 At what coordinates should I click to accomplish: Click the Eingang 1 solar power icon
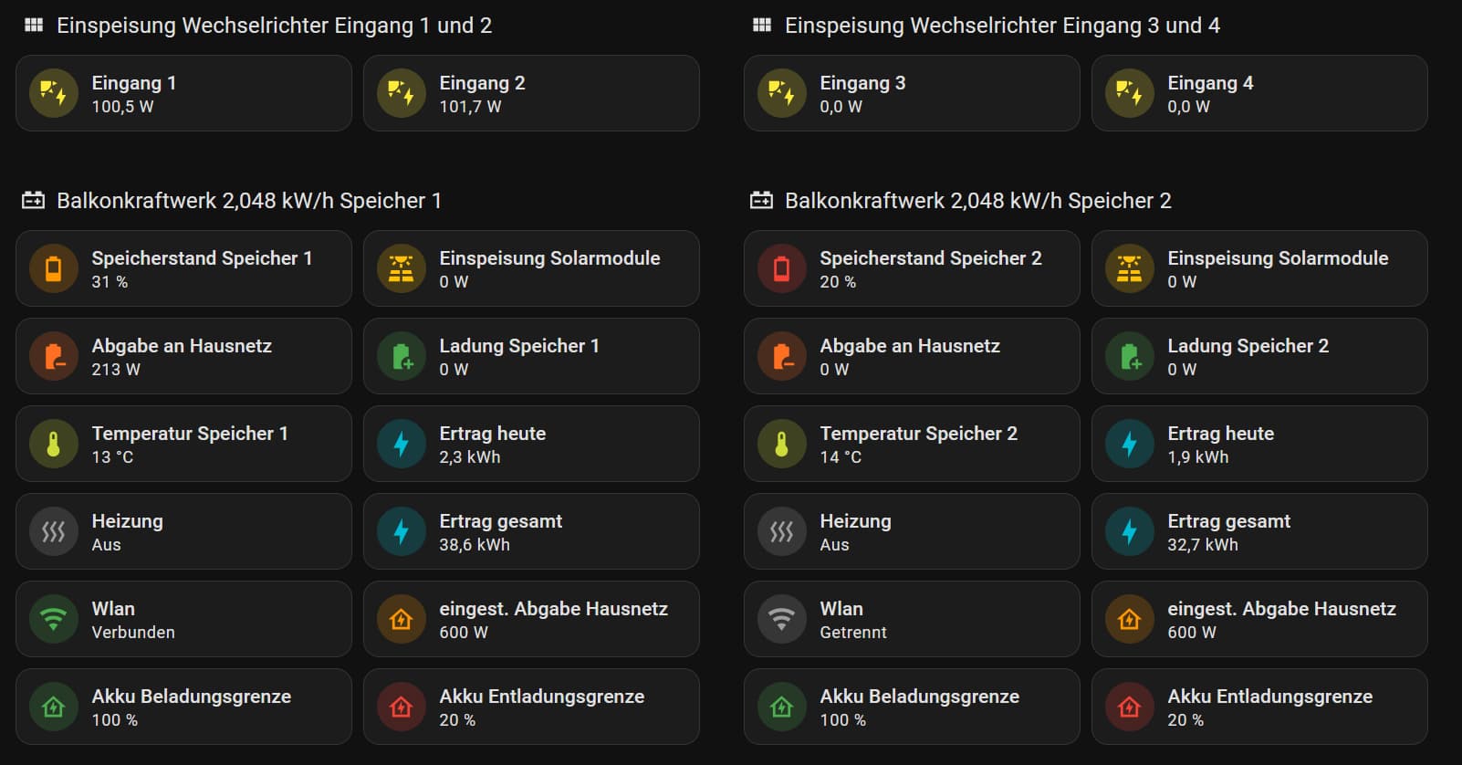tap(54, 93)
